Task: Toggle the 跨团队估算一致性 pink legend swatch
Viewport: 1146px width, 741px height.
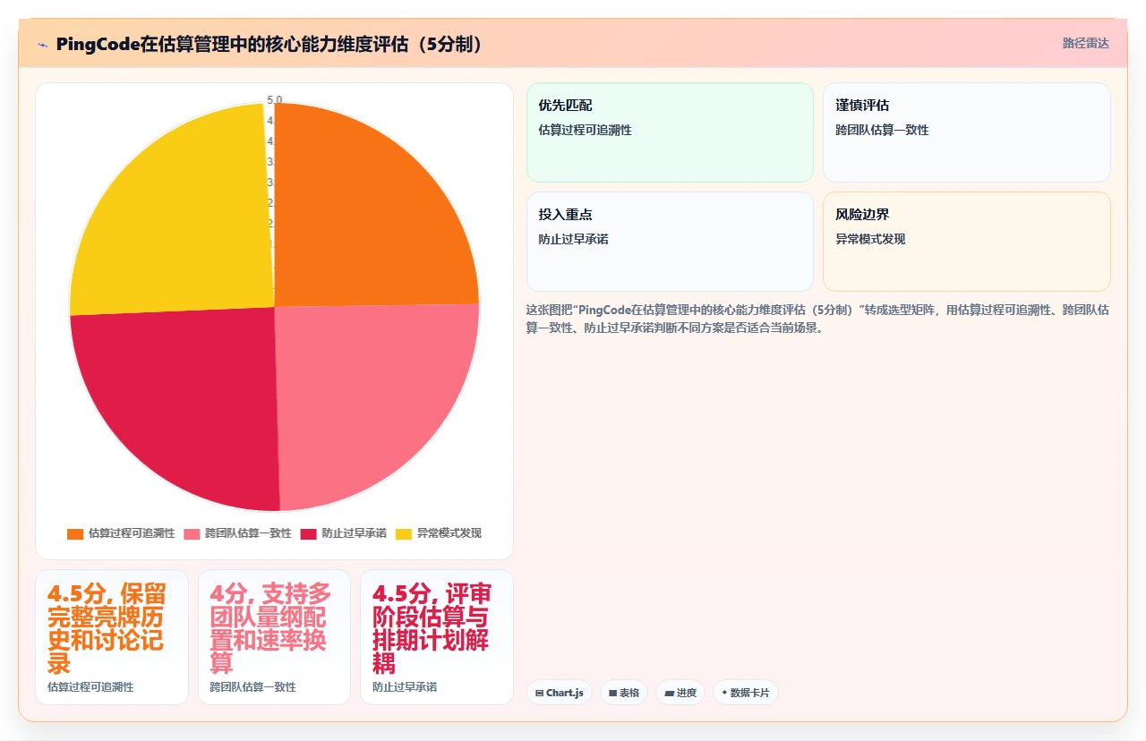Action: click(x=192, y=533)
